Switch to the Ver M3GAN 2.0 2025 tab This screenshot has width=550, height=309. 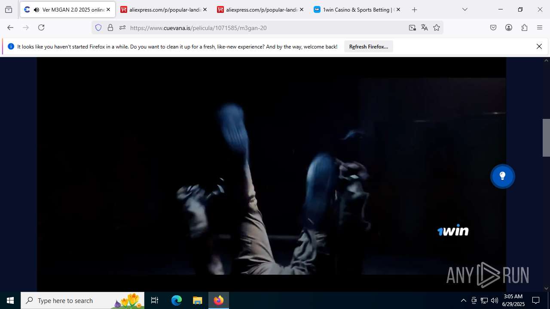67,9
